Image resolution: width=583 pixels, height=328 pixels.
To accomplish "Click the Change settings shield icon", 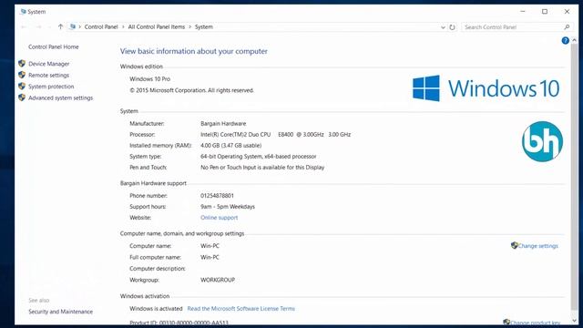I will pyautogui.click(x=514, y=245).
